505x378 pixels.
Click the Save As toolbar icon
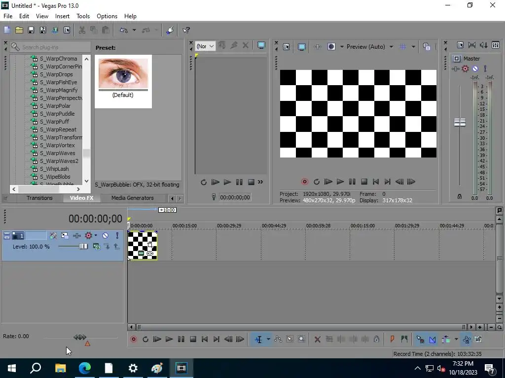click(43, 30)
